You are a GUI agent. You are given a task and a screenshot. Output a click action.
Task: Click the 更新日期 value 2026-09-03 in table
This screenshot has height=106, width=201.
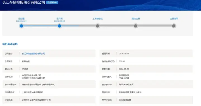[x=124, y=69]
